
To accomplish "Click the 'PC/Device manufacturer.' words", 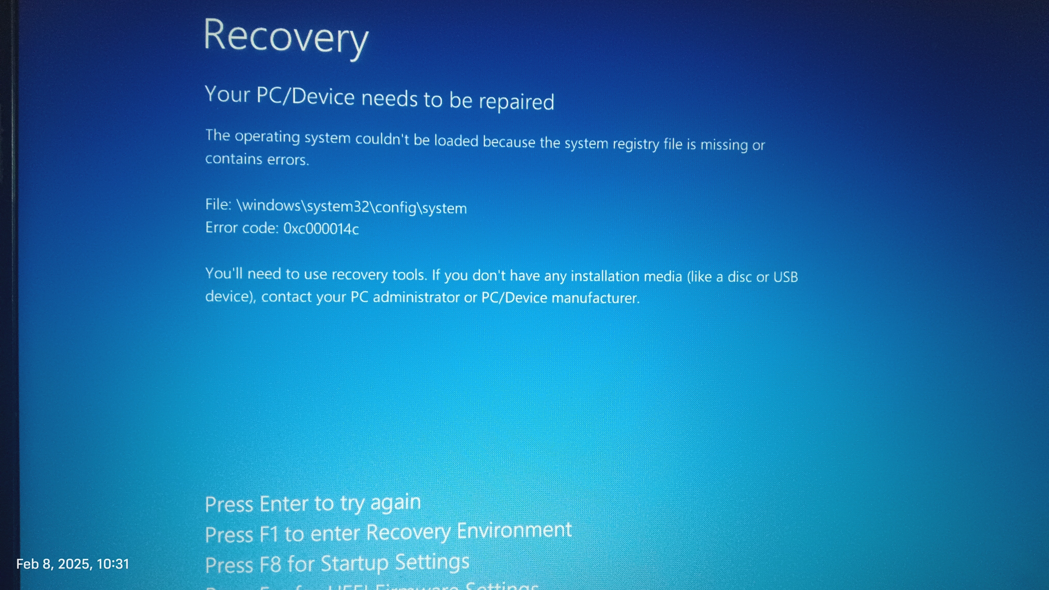I will 561,298.
